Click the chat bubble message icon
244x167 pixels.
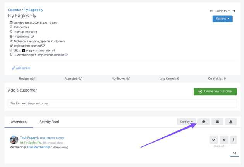click(204, 122)
